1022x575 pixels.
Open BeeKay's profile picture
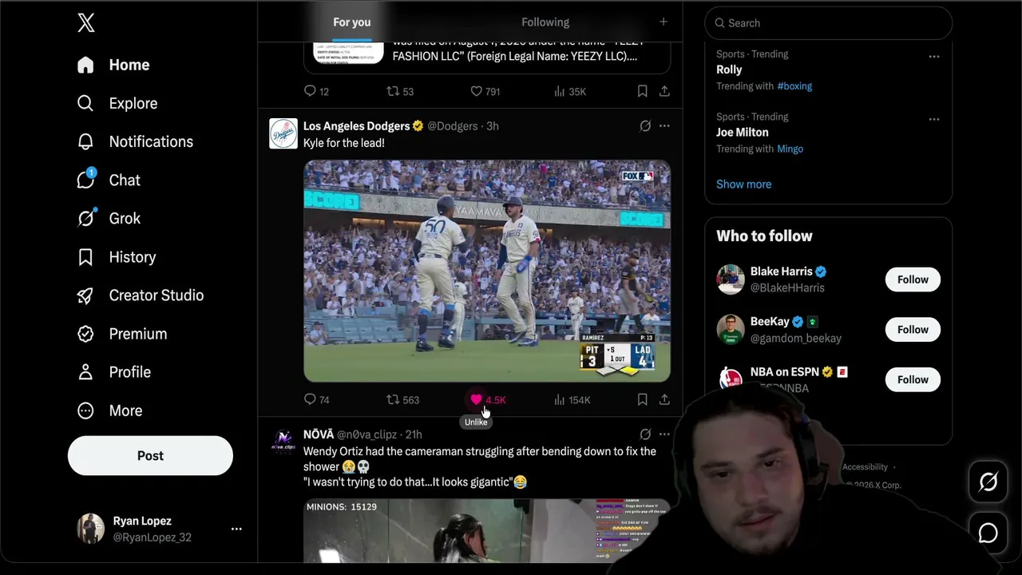coord(731,330)
